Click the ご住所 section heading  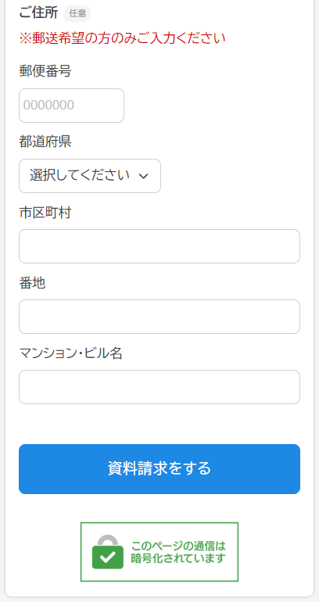pyautogui.click(x=38, y=13)
